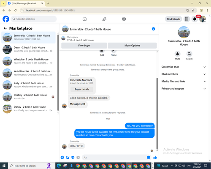Open Chrome tab search dropdown
This screenshot has width=211, height=169.
[3, 3]
